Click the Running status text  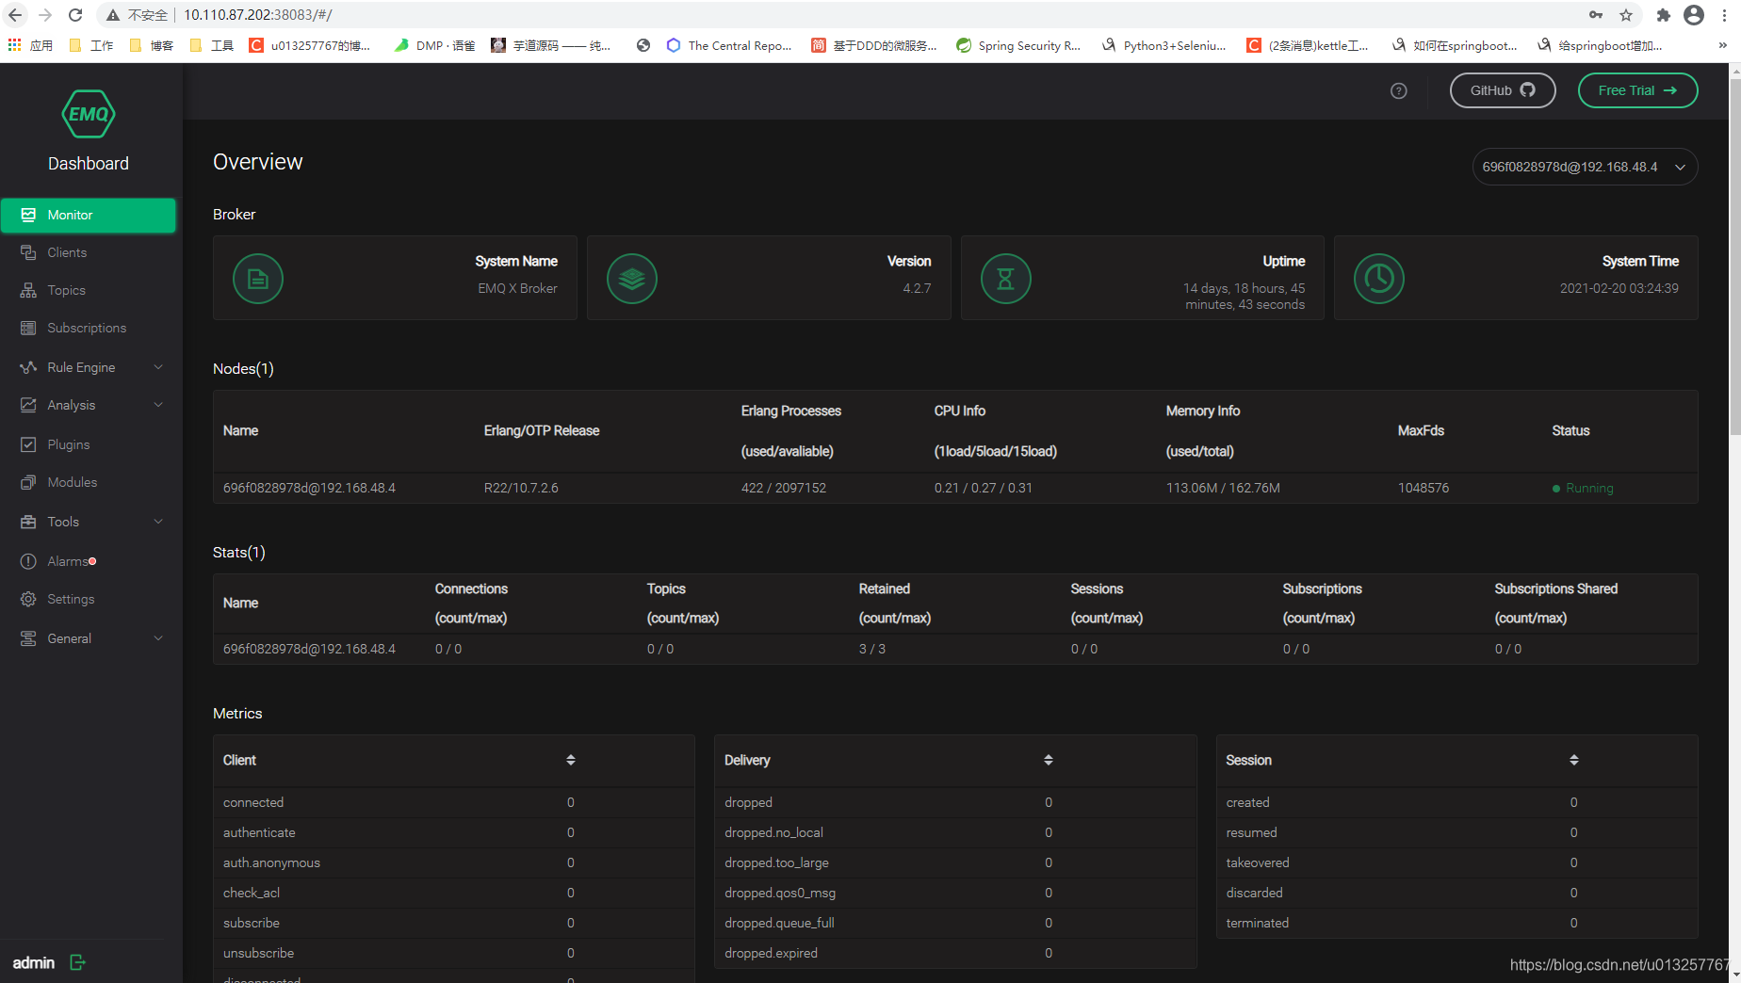coord(1589,488)
